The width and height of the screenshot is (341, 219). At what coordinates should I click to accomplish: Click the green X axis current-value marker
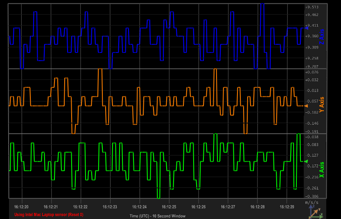pos(307,161)
